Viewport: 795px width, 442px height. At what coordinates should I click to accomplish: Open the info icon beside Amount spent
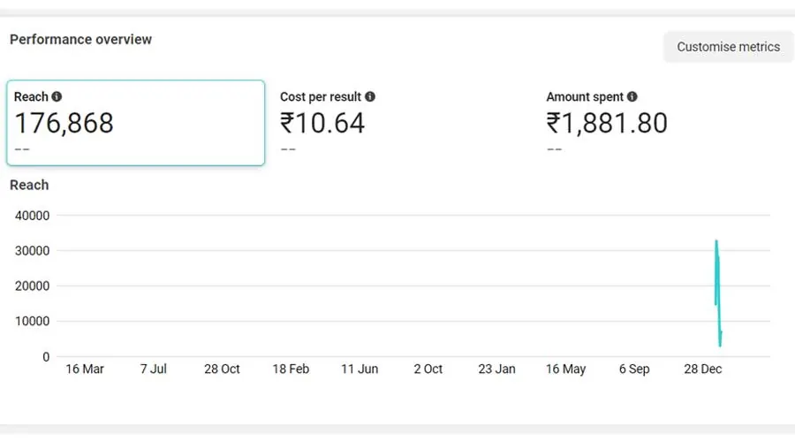[632, 96]
